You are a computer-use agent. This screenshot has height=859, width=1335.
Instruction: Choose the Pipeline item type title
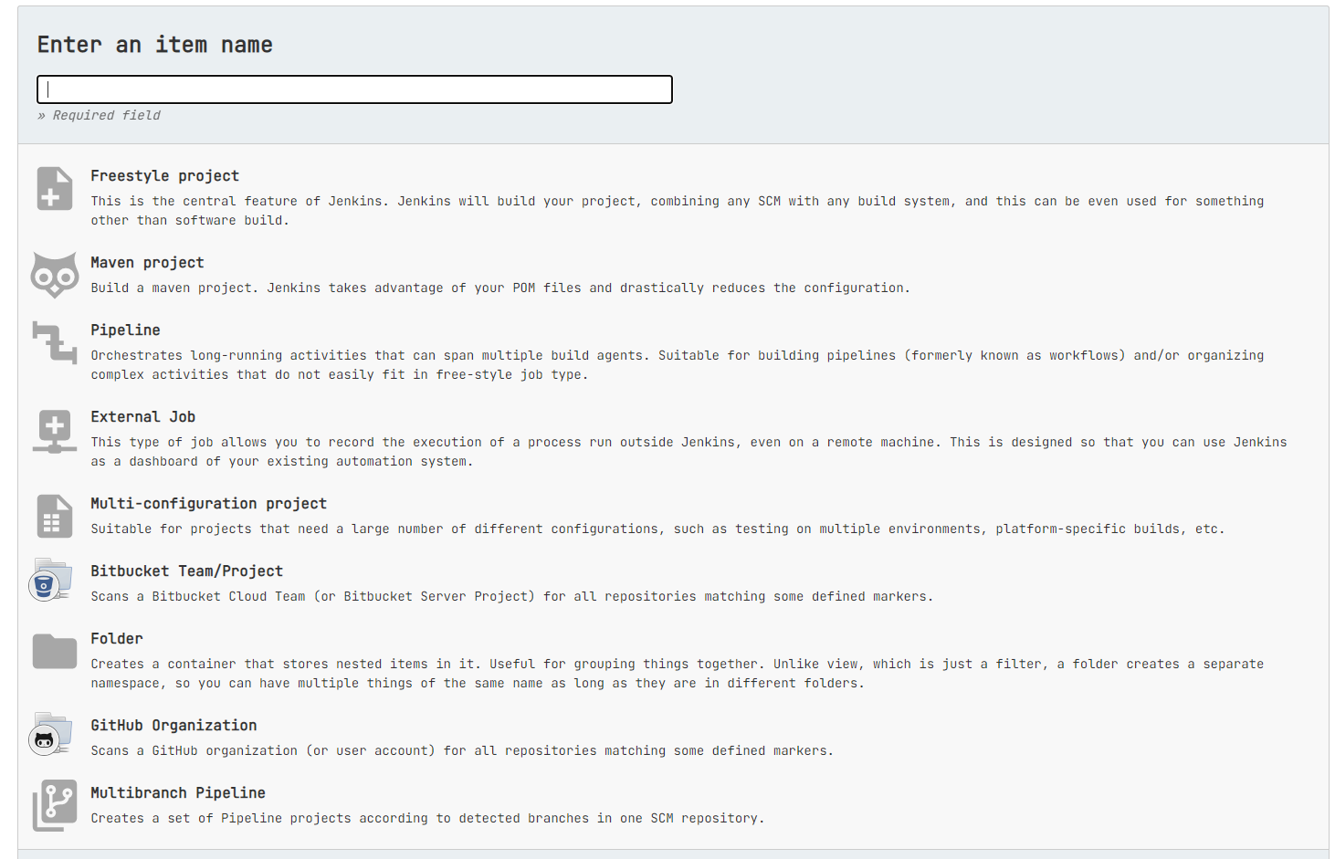click(125, 330)
